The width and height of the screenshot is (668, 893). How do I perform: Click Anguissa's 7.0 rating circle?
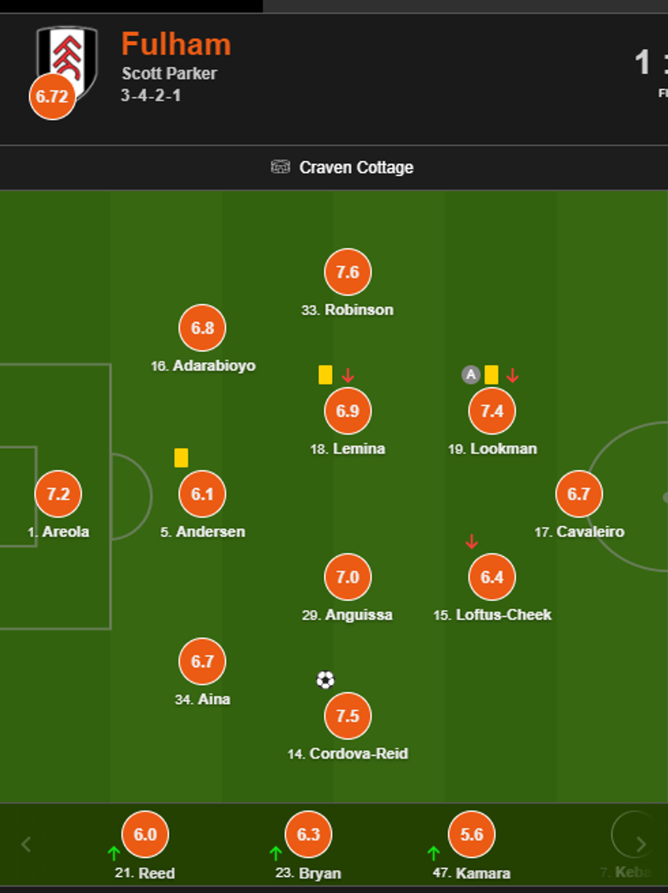click(348, 577)
